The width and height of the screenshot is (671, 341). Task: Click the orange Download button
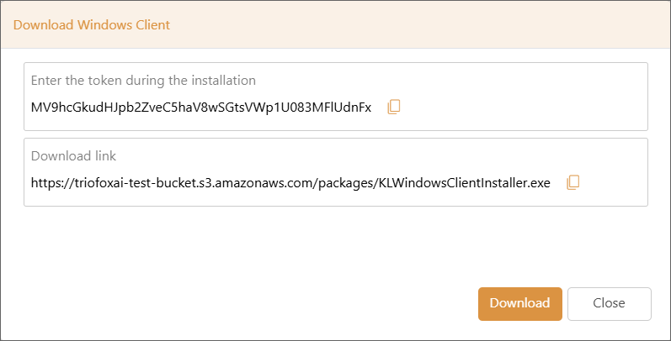click(x=520, y=303)
